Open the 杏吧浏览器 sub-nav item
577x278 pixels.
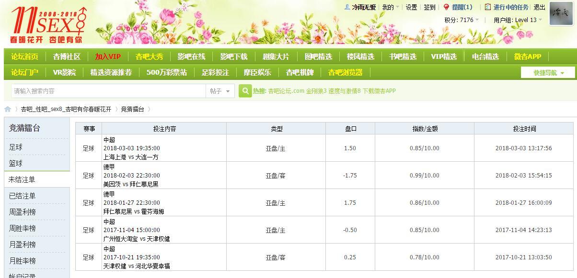pyautogui.click(x=346, y=73)
